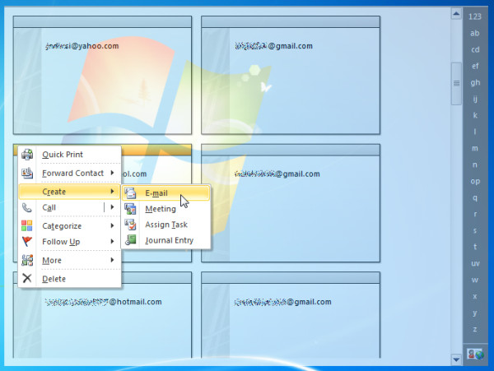
Task: Expand the Follow Up submenu arrow
Action: point(112,241)
